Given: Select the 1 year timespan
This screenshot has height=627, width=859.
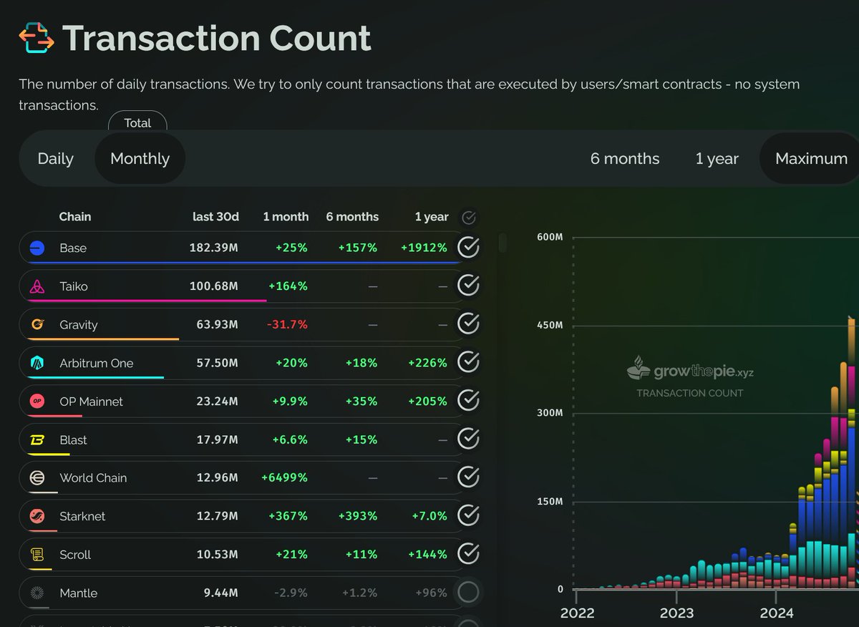Looking at the screenshot, I should click(x=717, y=159).
